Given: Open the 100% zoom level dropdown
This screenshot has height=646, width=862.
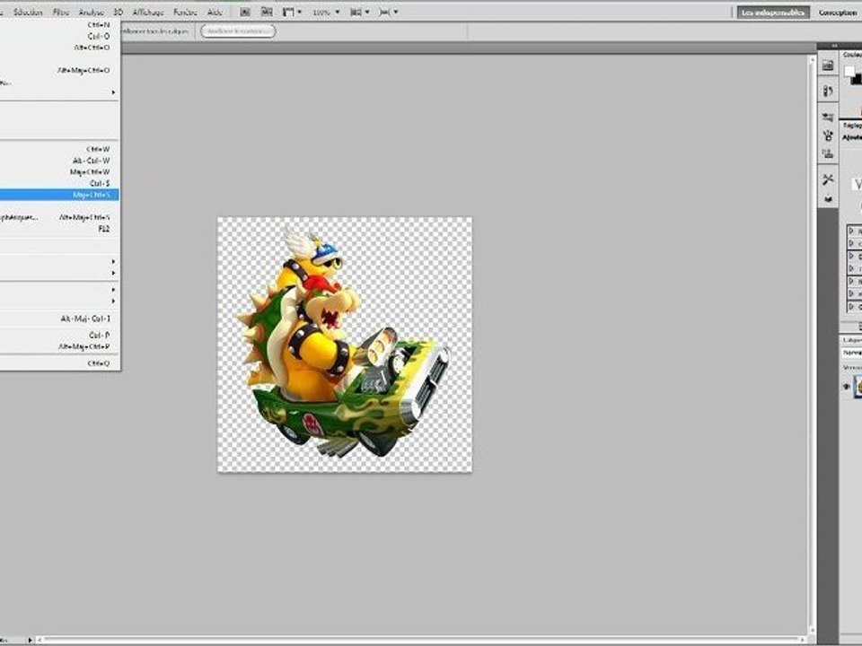Looking at the screenshot, I should click(x=326, y=12).
